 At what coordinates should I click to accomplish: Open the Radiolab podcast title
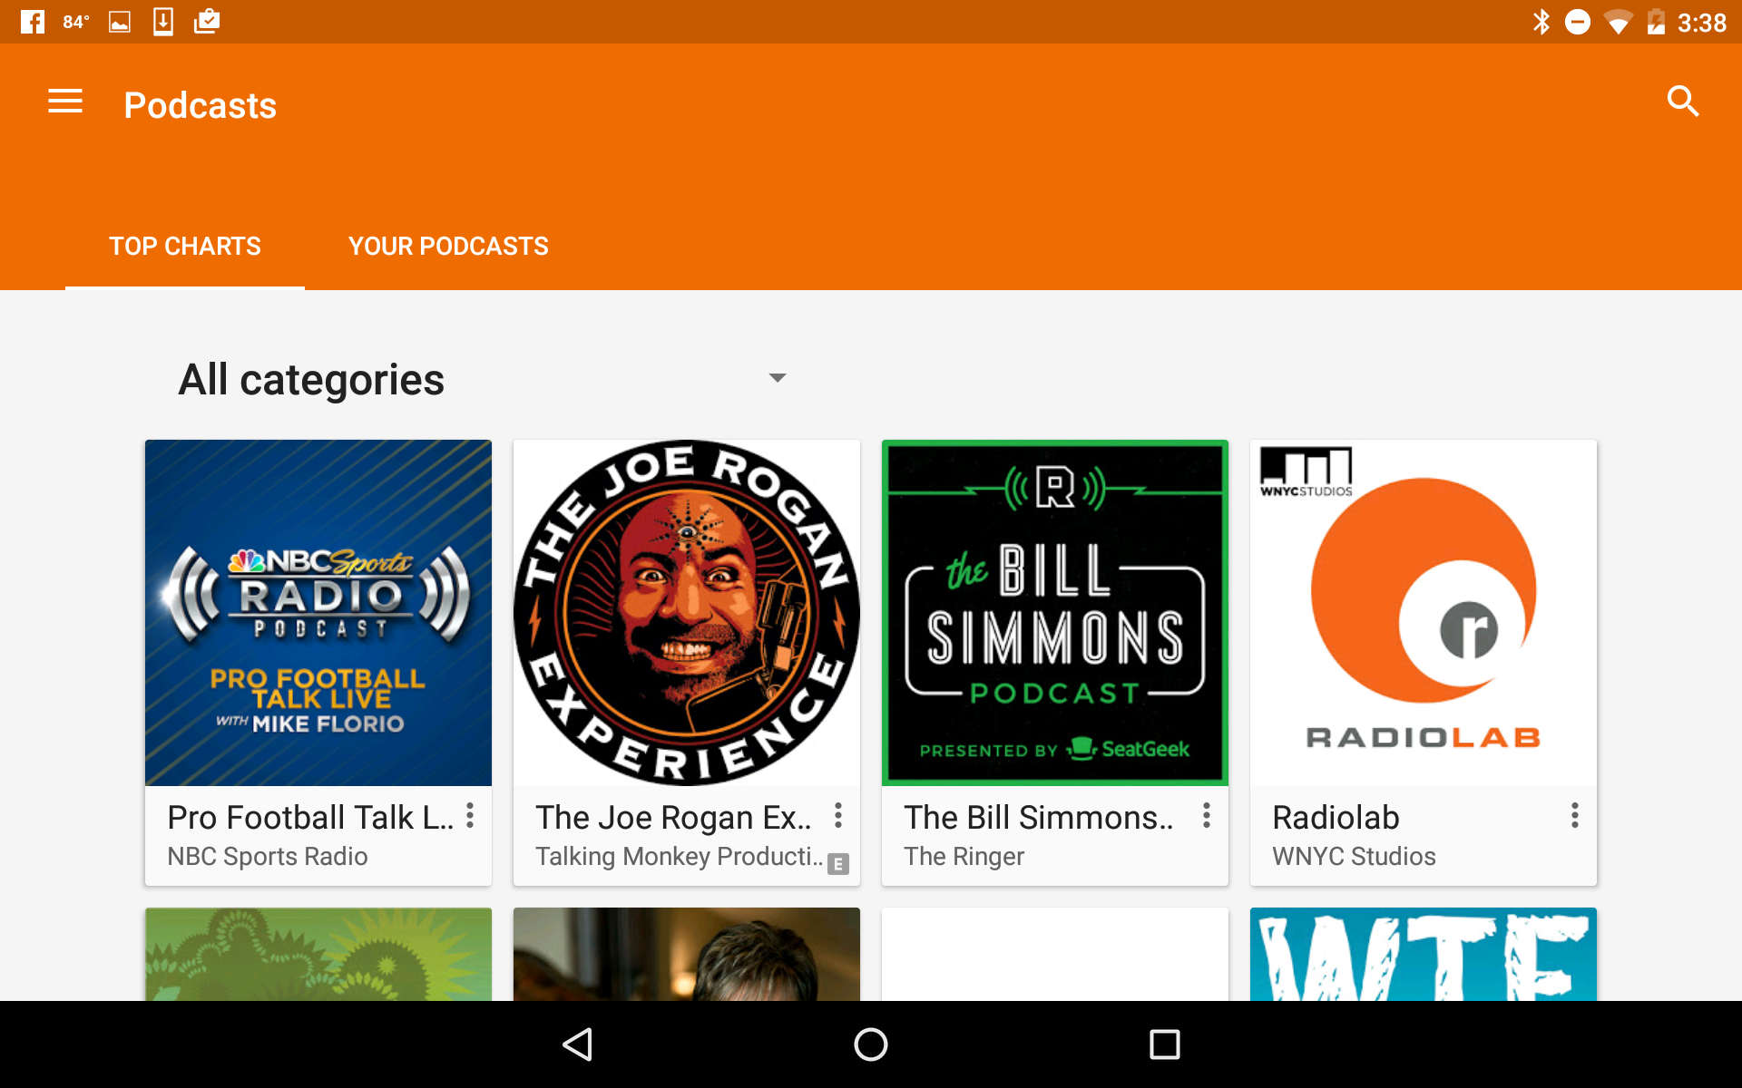[x=1336, y=818]
